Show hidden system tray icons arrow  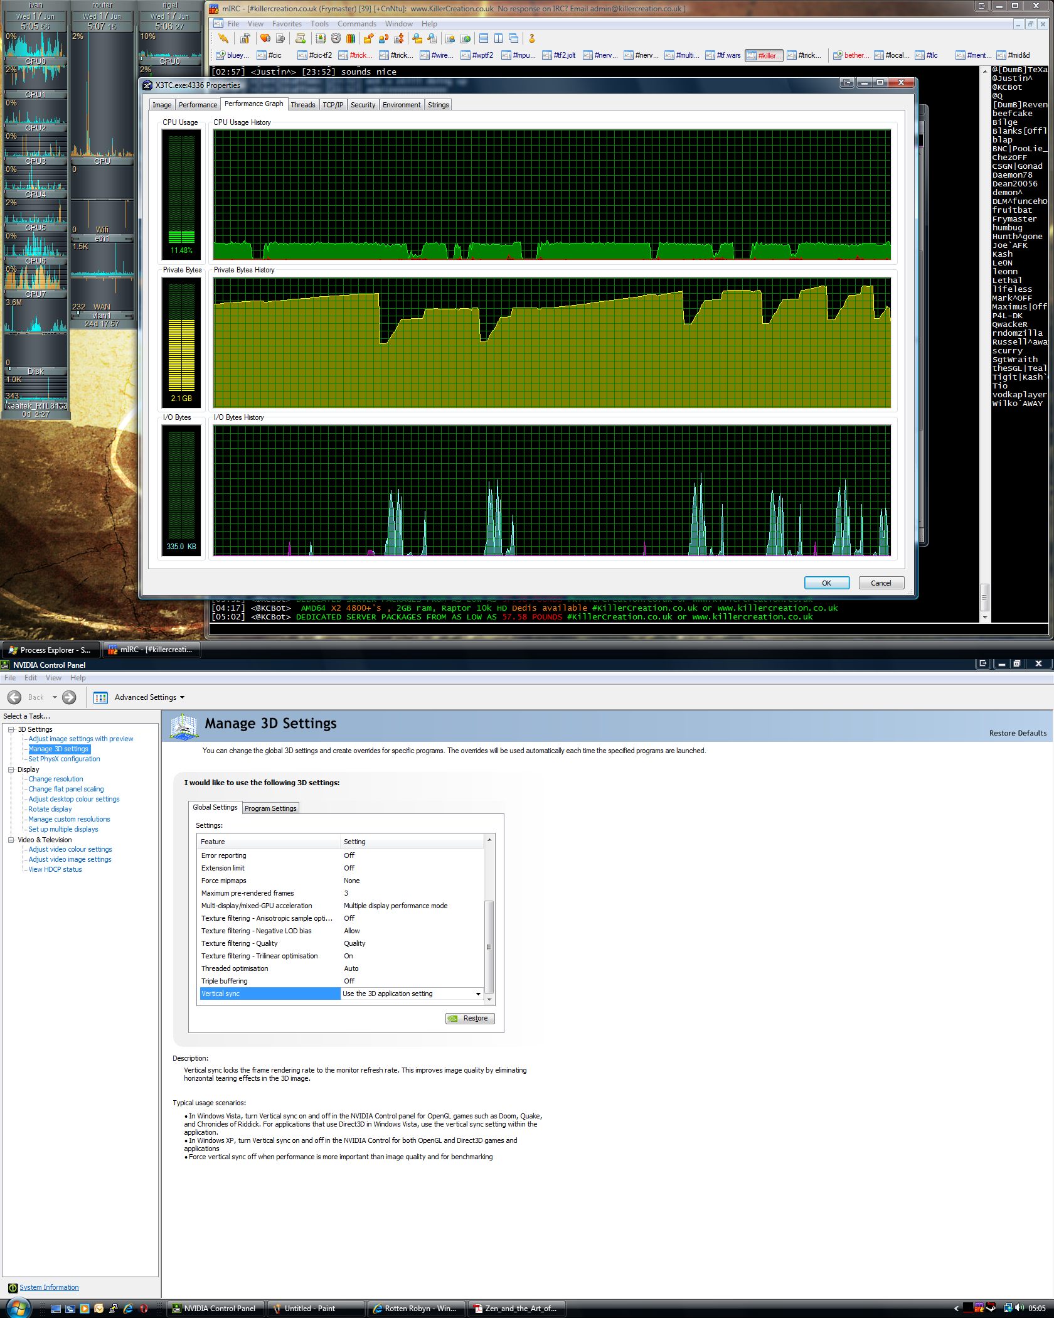tap(956, 1309)
